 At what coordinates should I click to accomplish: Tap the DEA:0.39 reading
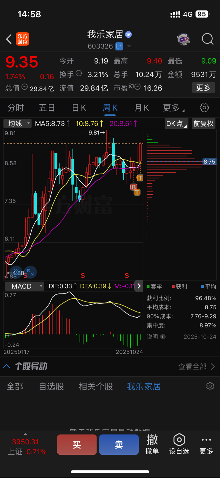point(96,286)
